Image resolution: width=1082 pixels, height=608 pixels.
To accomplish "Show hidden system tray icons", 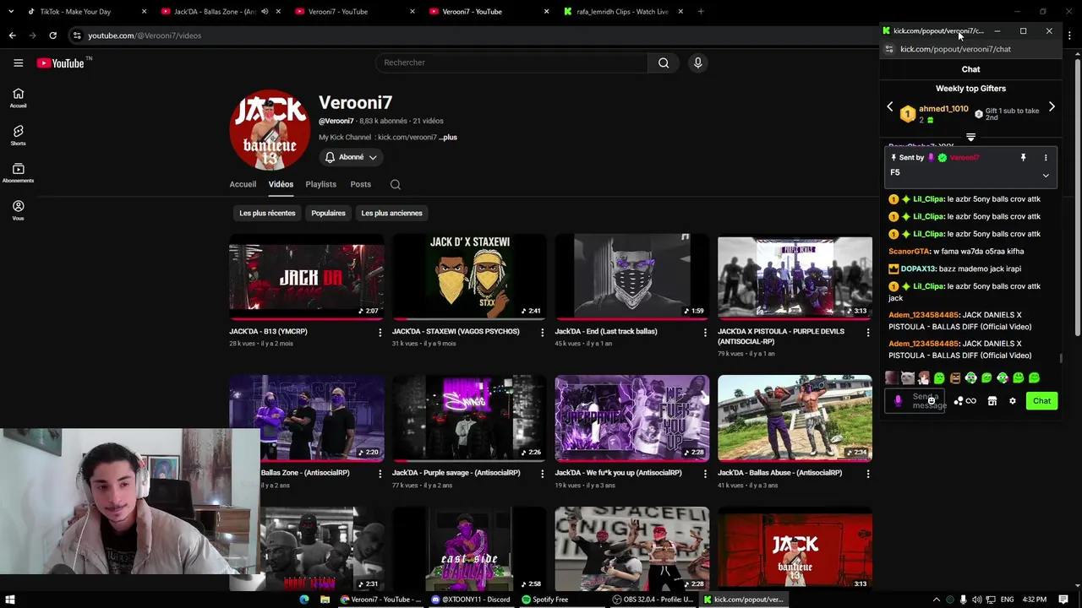I will click(936, 600).
